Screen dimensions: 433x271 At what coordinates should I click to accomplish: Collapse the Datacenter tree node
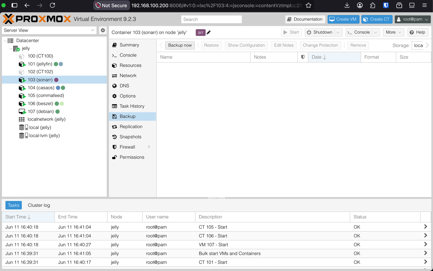(x=5, y=41)
